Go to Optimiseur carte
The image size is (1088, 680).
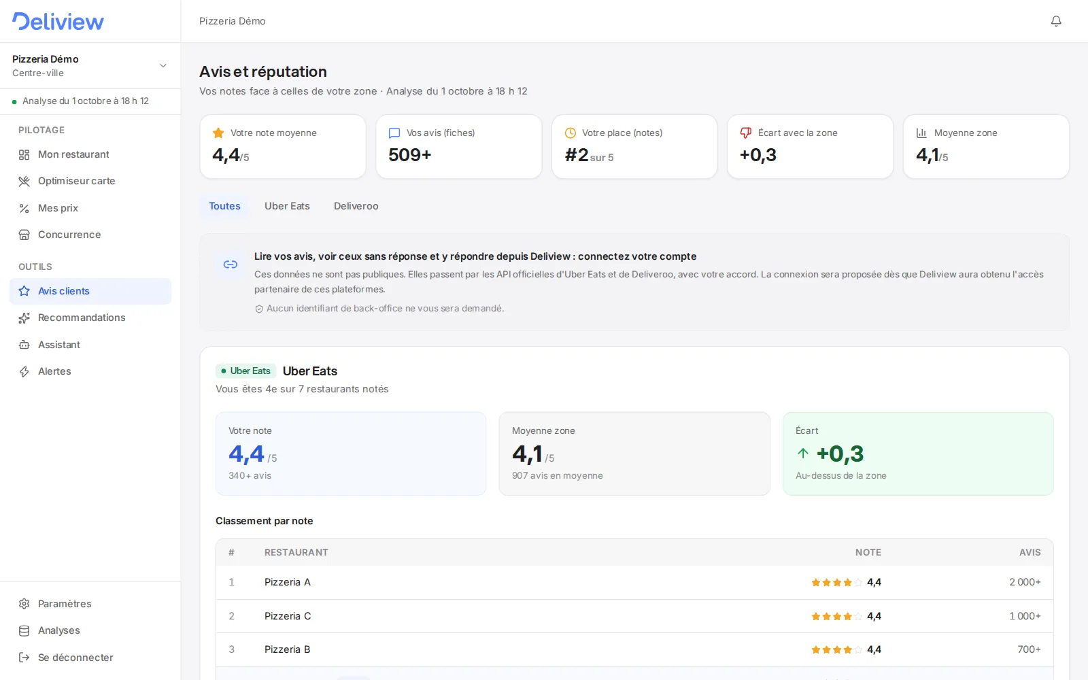point(90,182)
